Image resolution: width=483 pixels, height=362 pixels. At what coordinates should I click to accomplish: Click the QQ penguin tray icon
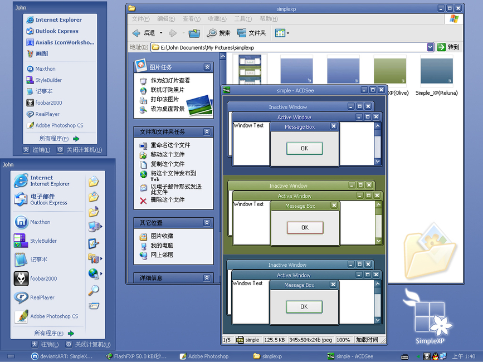(x=435, y=356)
